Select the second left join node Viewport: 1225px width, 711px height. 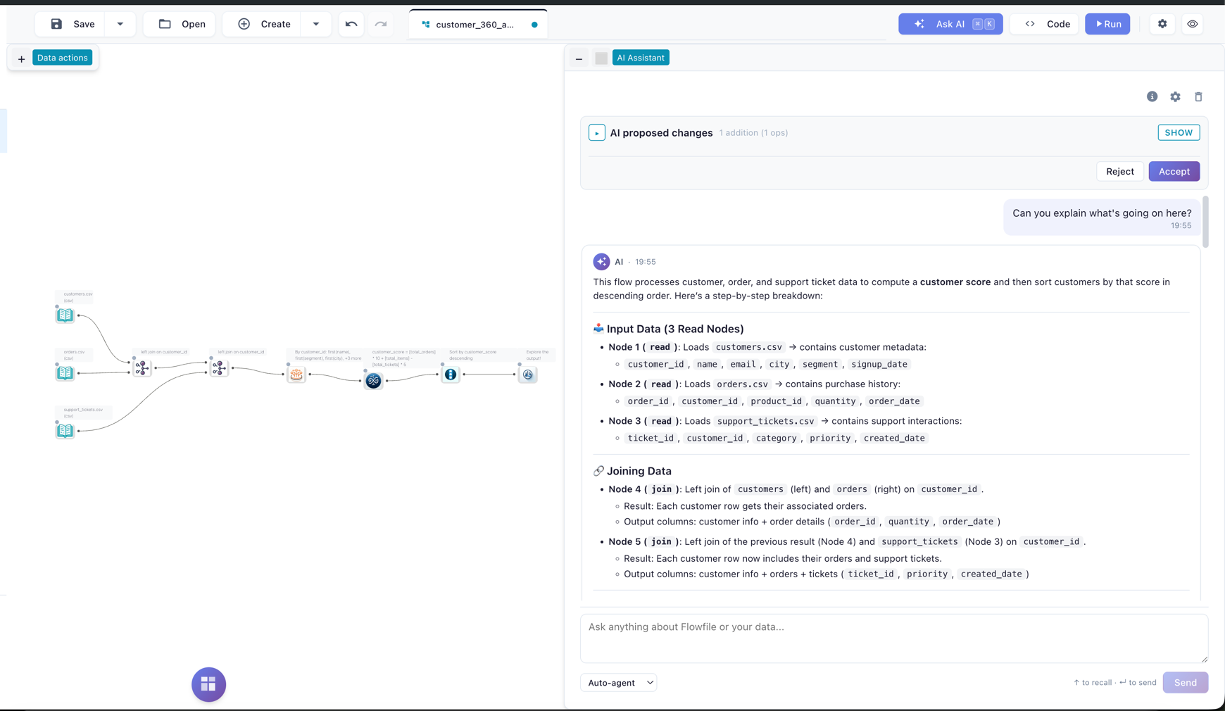(x=219, y=367)
